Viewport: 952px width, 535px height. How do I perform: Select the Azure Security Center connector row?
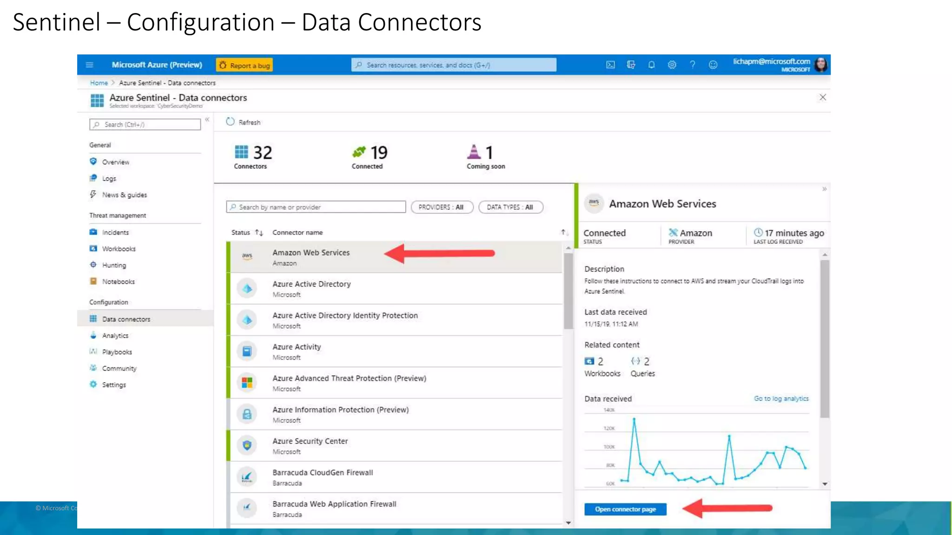(395, 446)
